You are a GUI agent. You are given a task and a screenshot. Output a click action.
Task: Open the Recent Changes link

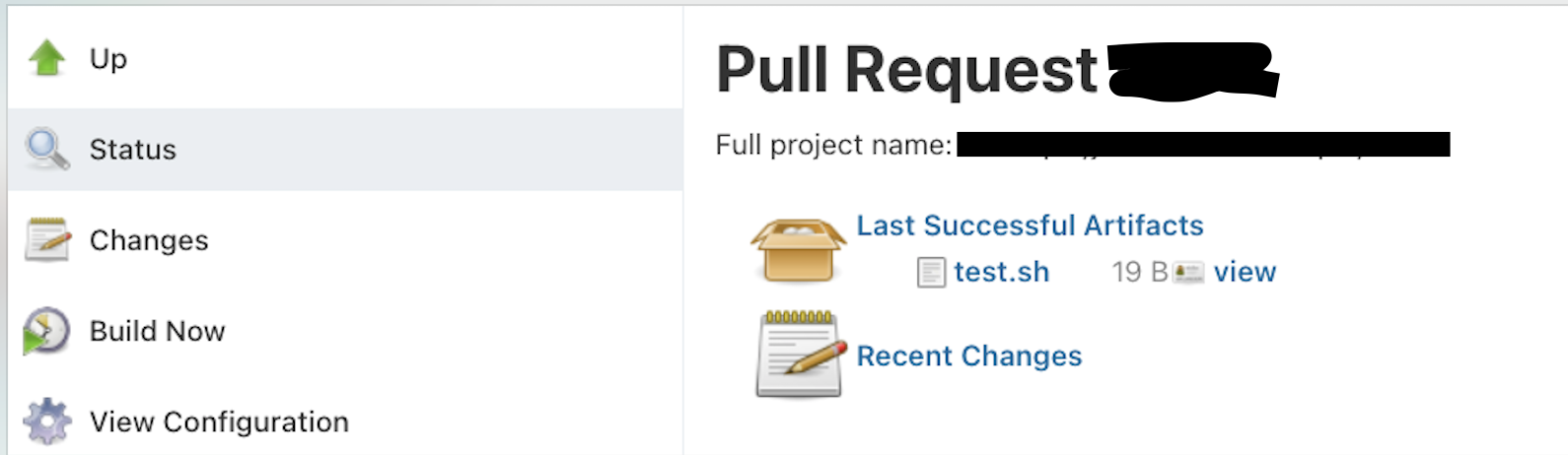click(968, 356)
